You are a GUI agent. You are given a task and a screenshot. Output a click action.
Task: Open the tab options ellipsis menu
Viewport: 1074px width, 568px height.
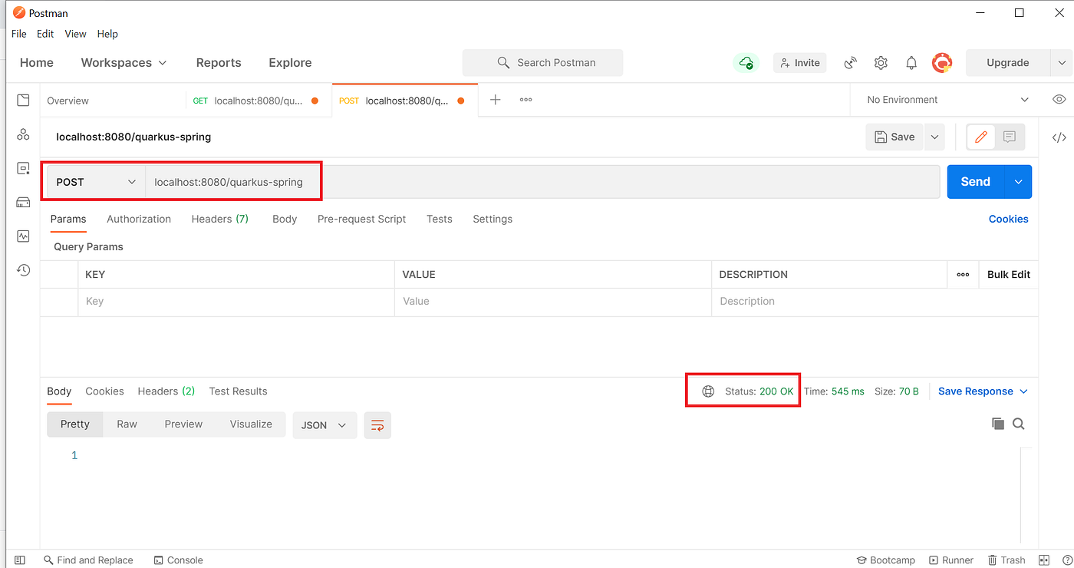(525, 100)
